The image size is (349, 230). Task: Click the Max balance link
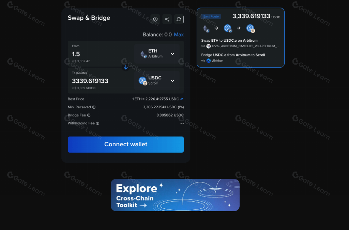[x=179, y=35]
